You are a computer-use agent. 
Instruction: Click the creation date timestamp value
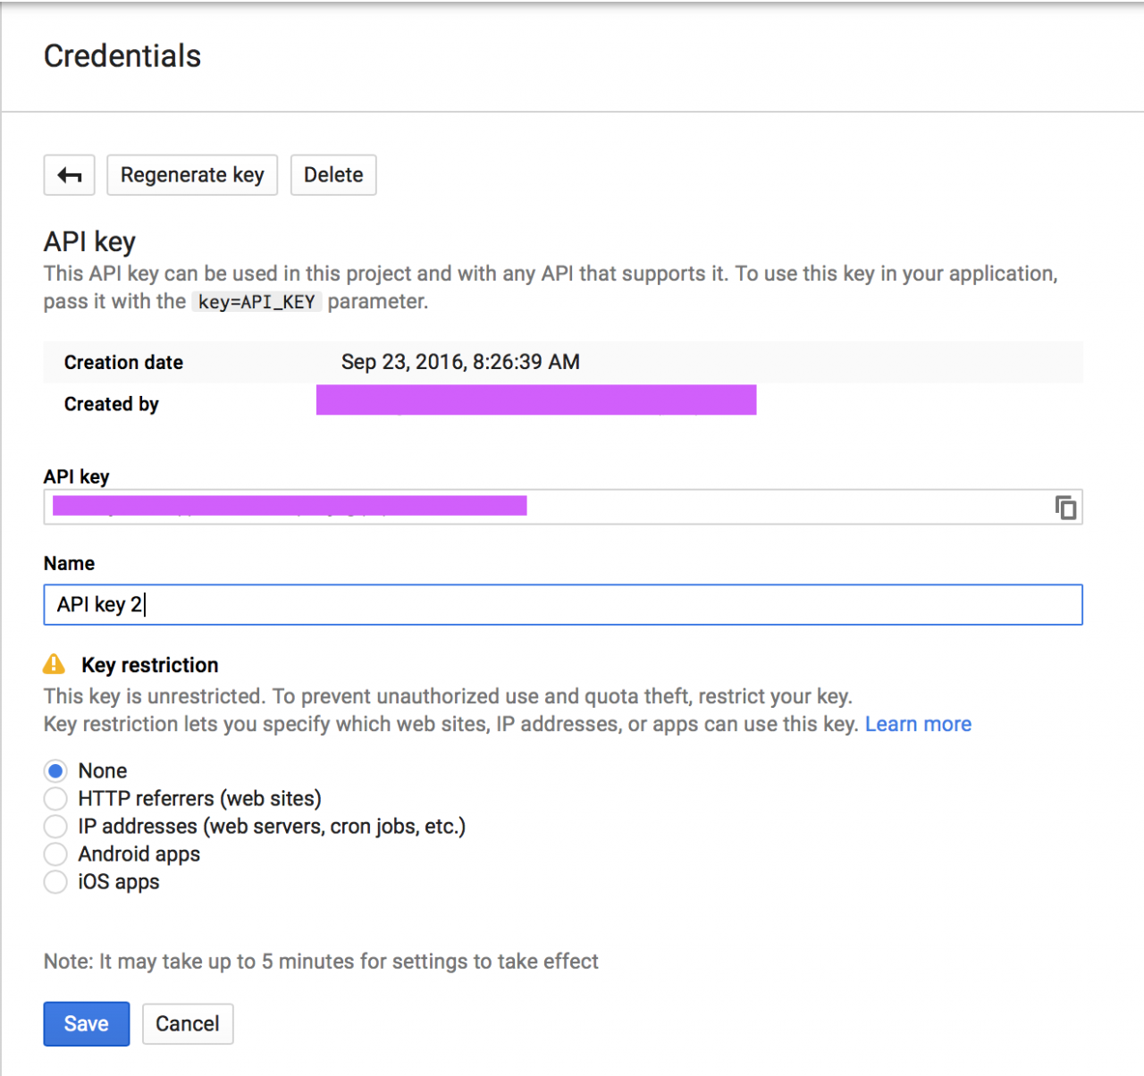point(460,362)
